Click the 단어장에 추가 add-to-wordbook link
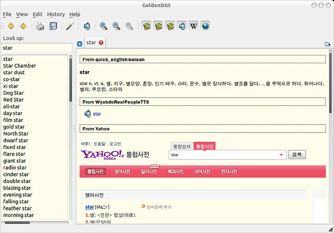The width and height of the screenshot is (334, 233). tap(159, 207)
